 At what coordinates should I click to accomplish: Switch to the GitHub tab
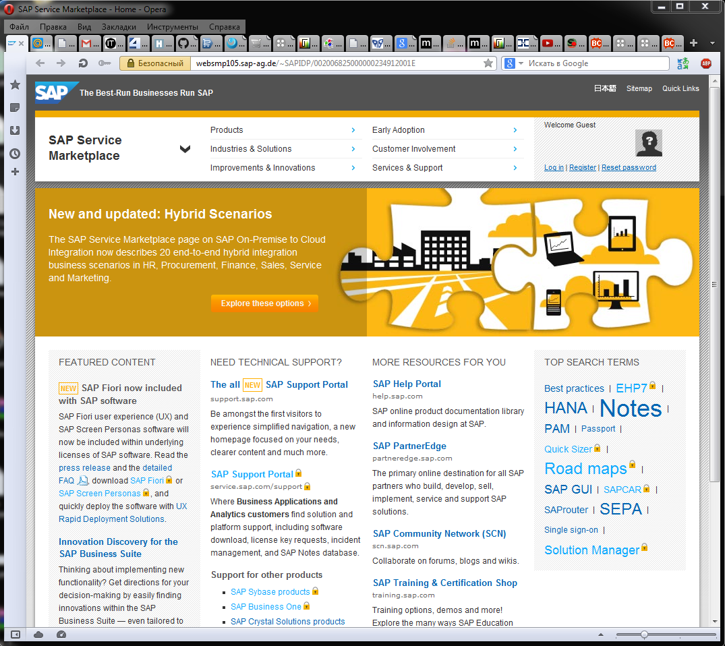pos(187,43)
